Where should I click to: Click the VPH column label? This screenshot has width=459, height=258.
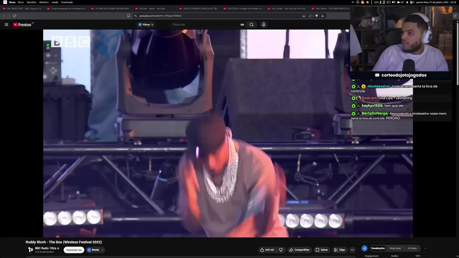click(418, 256)
